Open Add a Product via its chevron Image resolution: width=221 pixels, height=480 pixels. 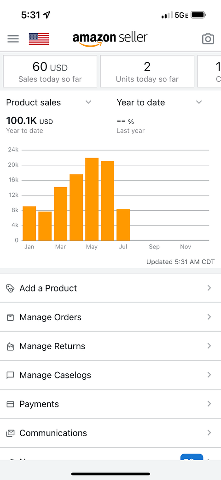pyautogui.click(x=209, y=288)
